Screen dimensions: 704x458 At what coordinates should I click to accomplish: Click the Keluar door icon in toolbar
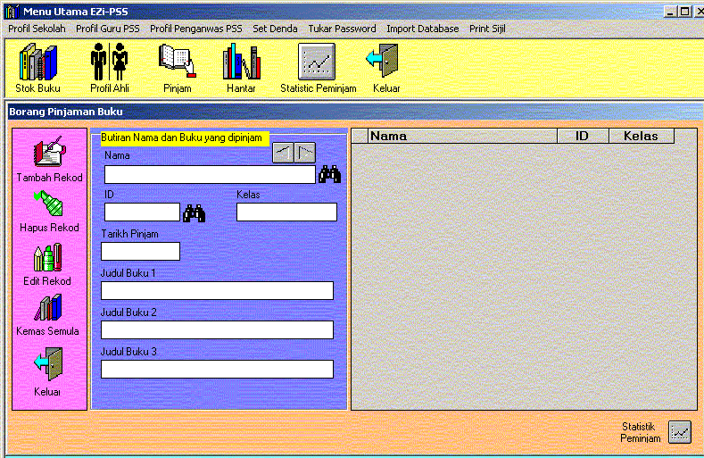[x=385, y=63]
